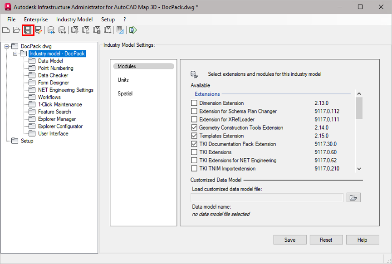The height and width of the screenshot is (264, 392).
Task: Click the Setup folder icon in tree
Action: click(x=15, y=141)
